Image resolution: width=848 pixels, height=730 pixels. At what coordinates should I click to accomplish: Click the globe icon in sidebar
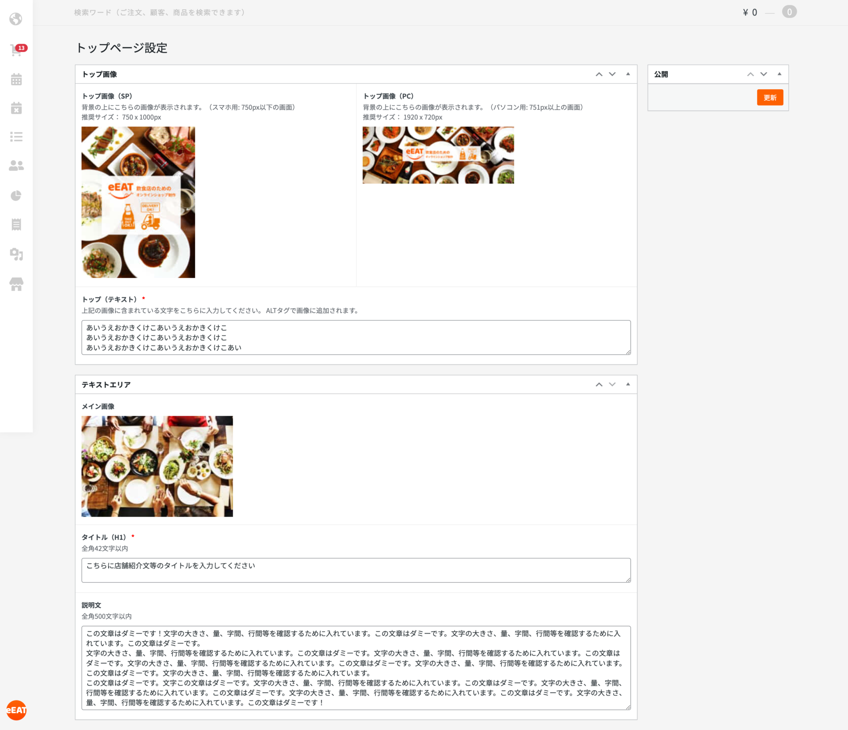16,19
